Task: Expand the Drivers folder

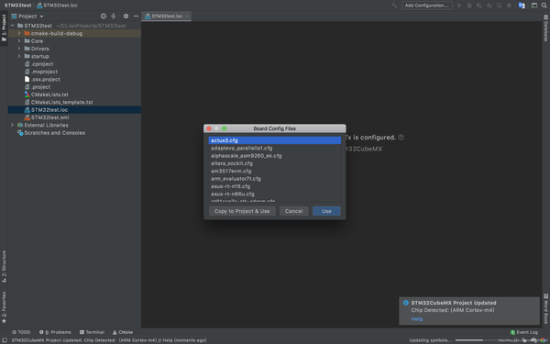Action: [19, 49]
